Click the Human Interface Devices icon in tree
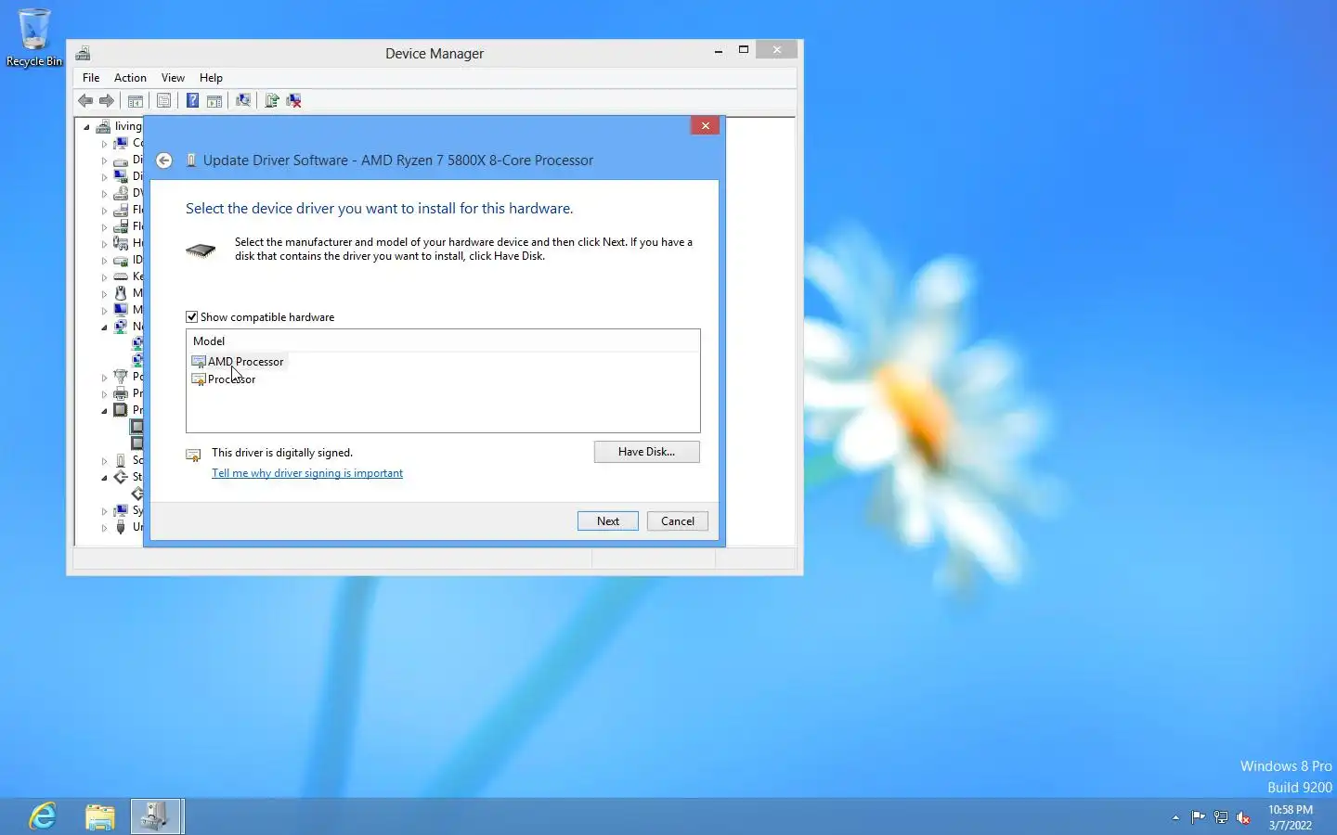 coord(121,243)
